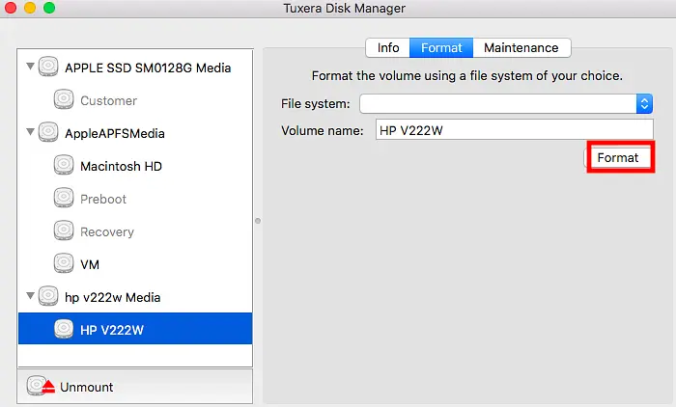The width and height of the screenshot is (676, 407).
Task: Click the Volume name input field
Action: pyautogui.click(x=515, y=129)
